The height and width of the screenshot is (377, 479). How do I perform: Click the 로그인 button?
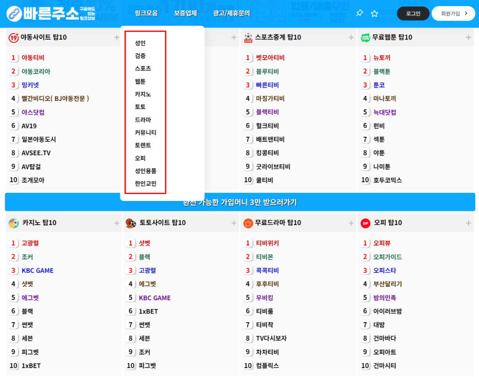click(413, 14)
